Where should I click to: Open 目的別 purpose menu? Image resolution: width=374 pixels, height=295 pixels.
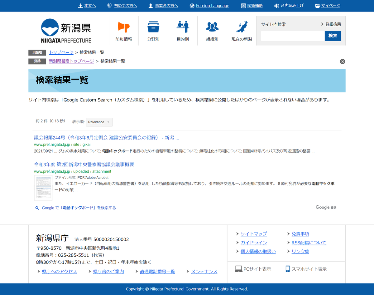pos(183,31)
